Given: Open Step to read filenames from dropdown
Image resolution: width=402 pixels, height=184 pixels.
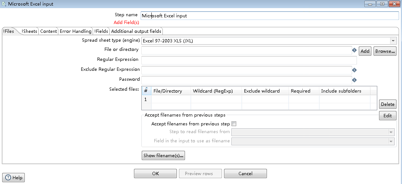Looking at the screenshot, I should tap(391, 132).
